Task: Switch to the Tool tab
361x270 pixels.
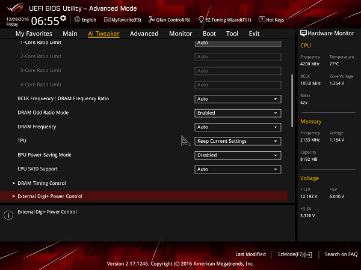Action: 232,34
